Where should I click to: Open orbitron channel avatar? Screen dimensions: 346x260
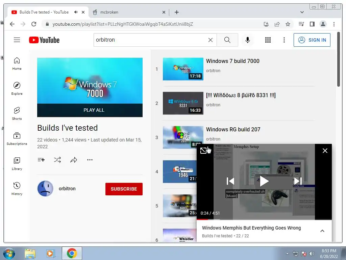pos(45,189)
